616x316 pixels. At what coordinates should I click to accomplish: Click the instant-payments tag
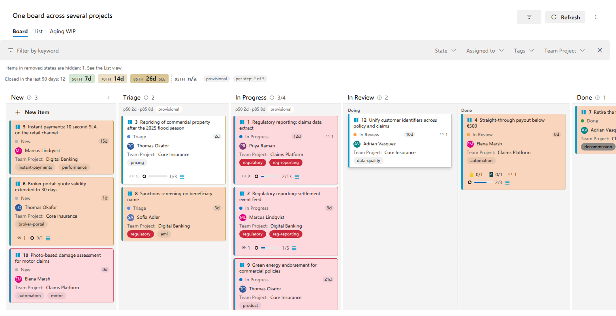coord(35,167)
